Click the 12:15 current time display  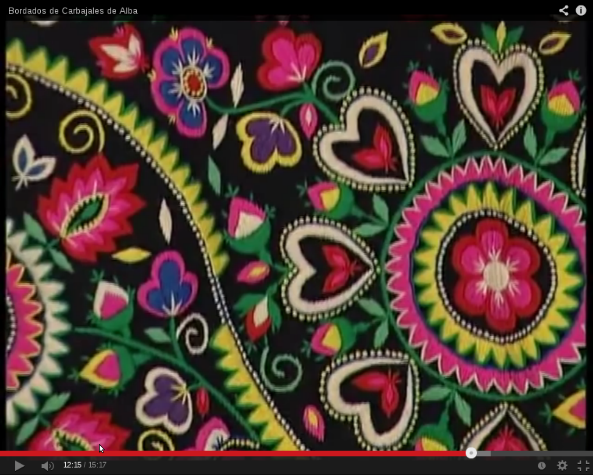coord(72,465)
